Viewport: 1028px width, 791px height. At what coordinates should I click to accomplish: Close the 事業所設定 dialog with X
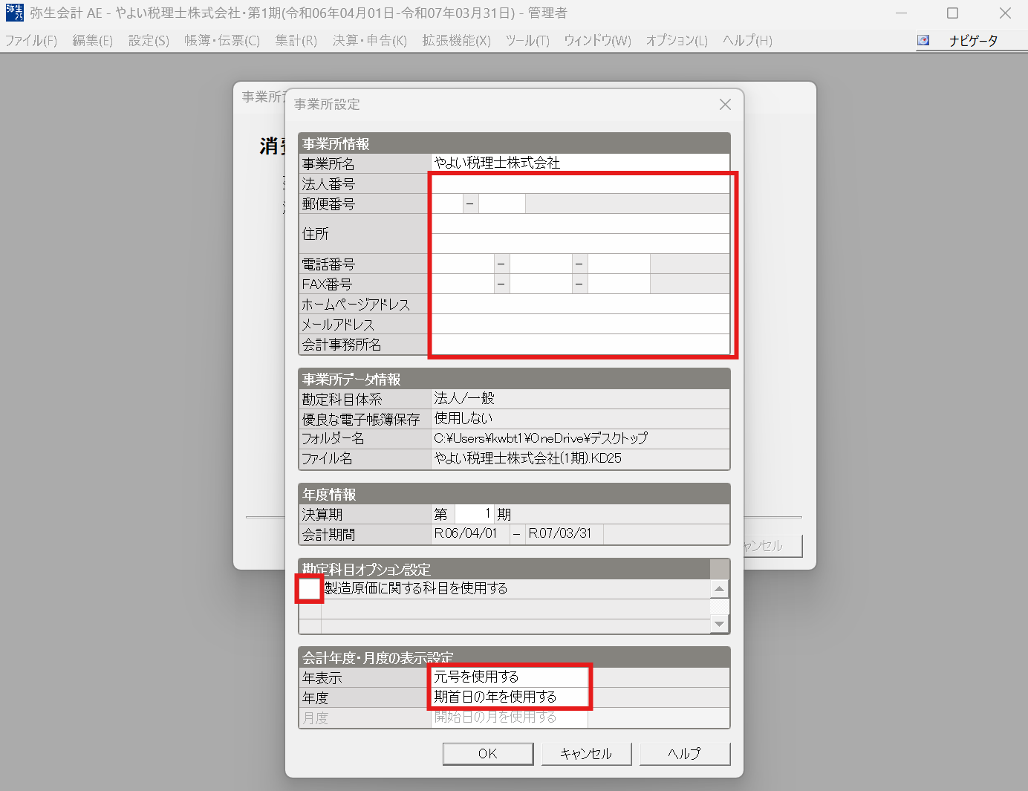pyautogui.click(x=726, y=105)
